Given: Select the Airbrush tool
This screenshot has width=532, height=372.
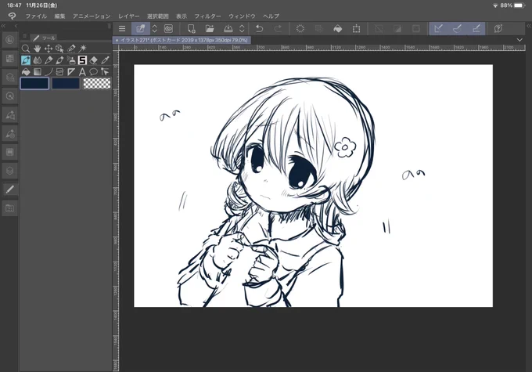Looking at the screenshot, I should [71, 60].
